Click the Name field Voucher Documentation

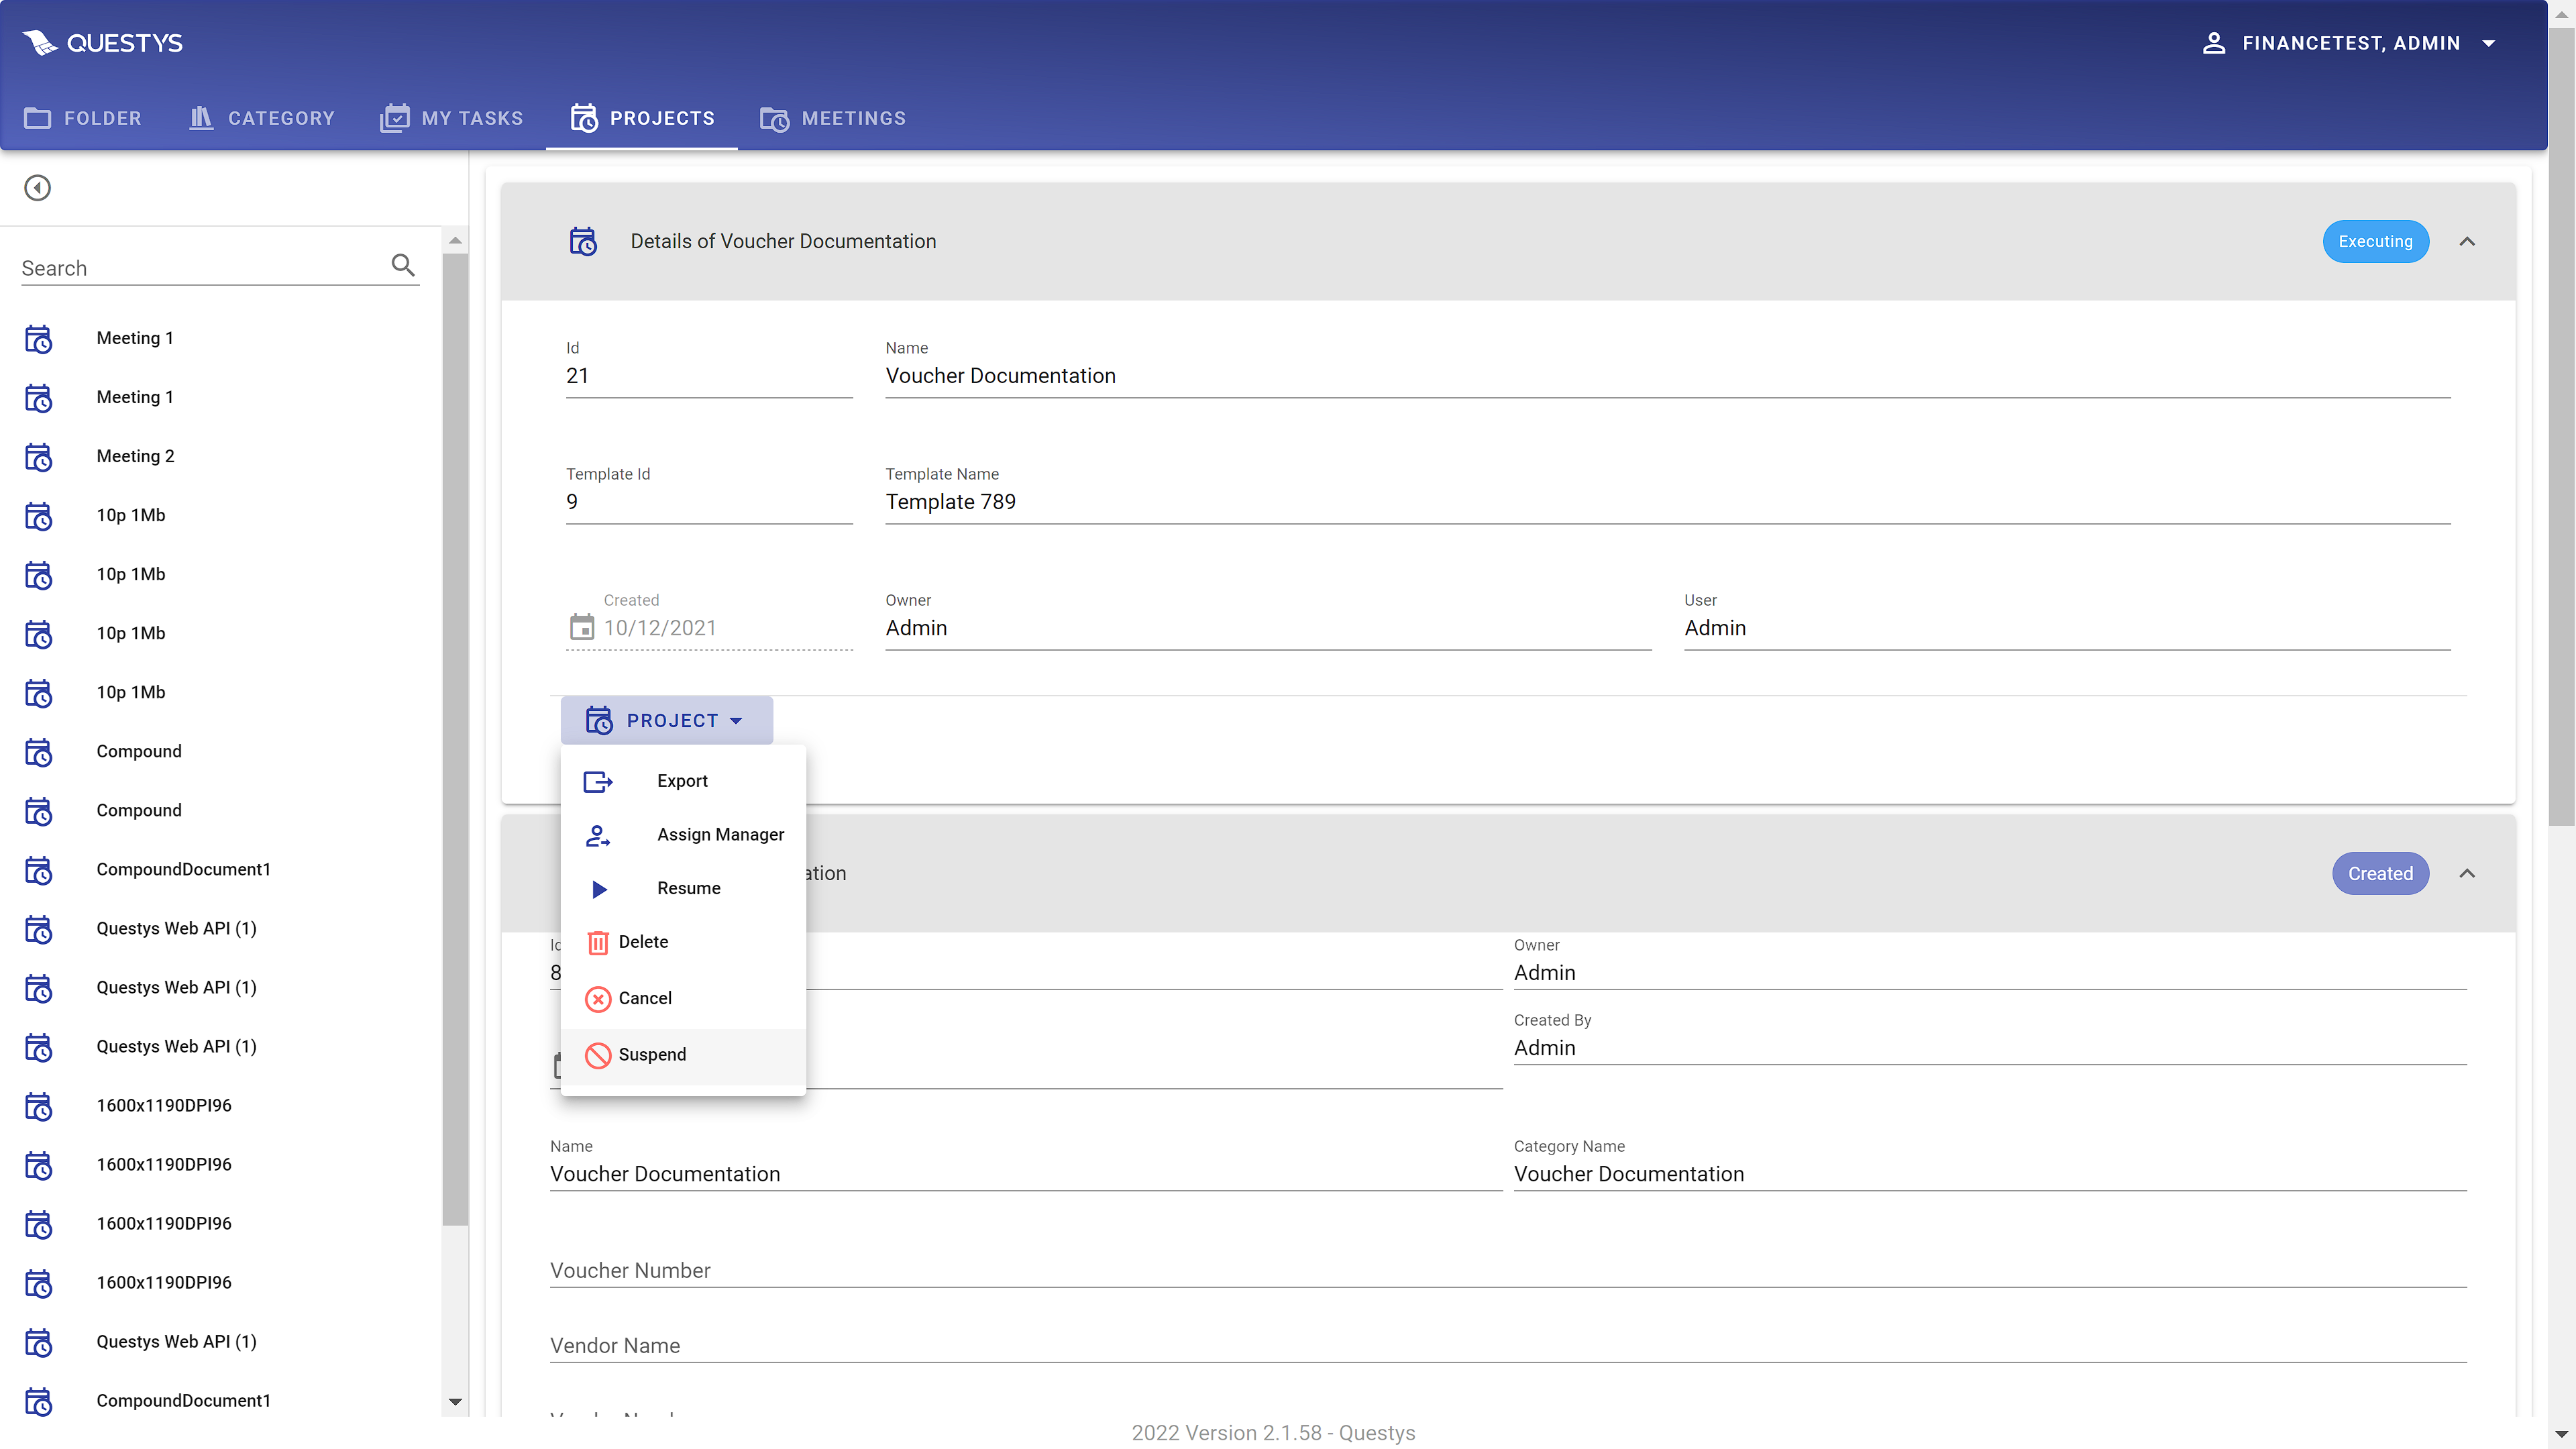point(1668,376)
